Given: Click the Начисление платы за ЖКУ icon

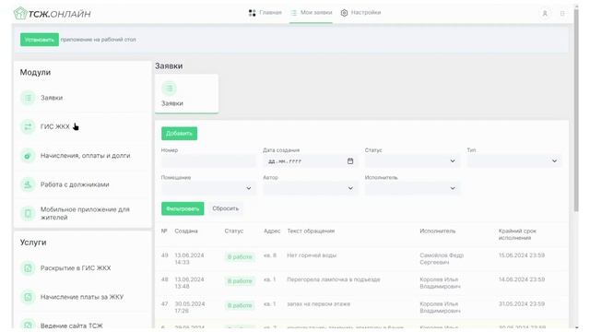Looking at the screenshot, I should (x=28, y=297).
